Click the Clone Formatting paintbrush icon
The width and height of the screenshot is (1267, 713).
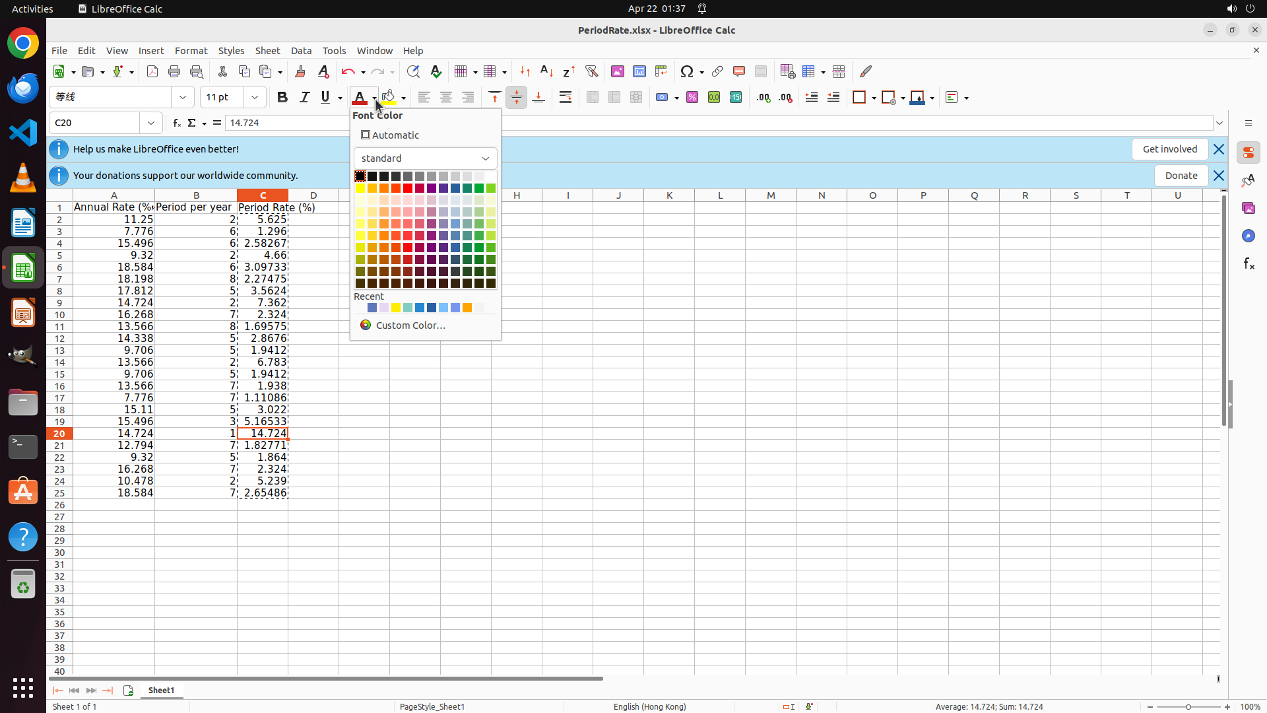tap(300, 71)
